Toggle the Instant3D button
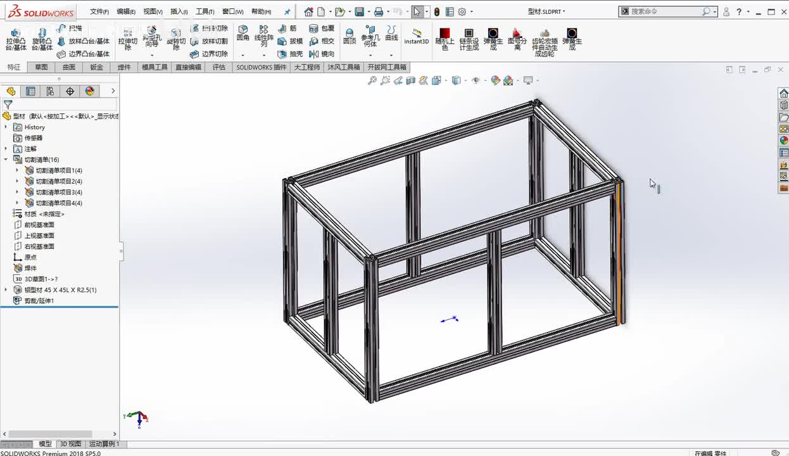Image resolution: width=789 pixels, height=456 pixels. (416, 36)
